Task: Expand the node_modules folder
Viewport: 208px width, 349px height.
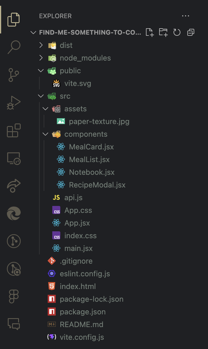Action: (41, 58)
